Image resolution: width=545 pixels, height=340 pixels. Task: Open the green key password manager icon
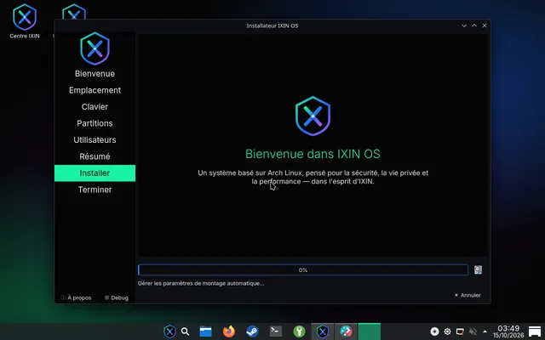click(299, 331)
